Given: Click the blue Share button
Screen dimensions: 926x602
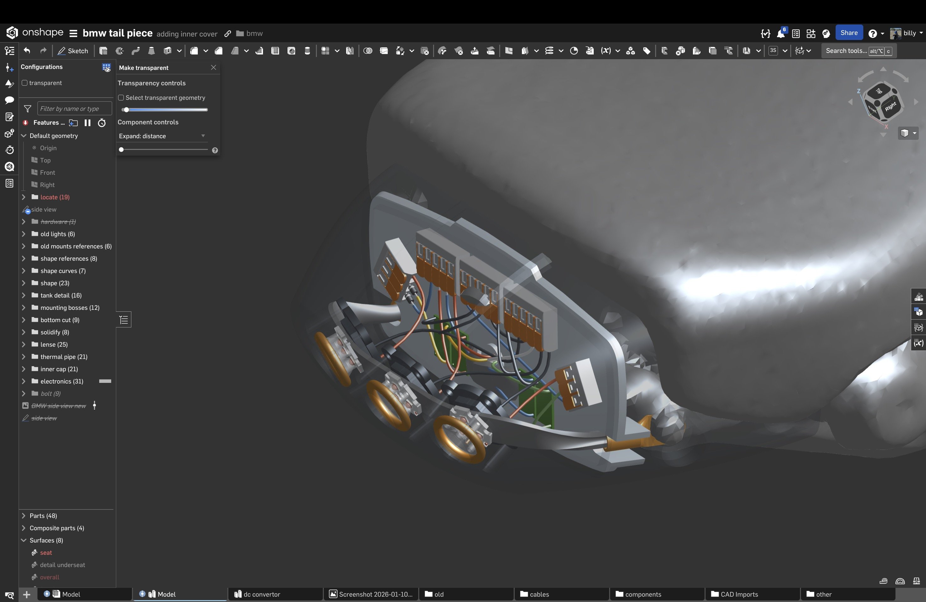Looking at the screenshot, I should click(x=849, y=33).
